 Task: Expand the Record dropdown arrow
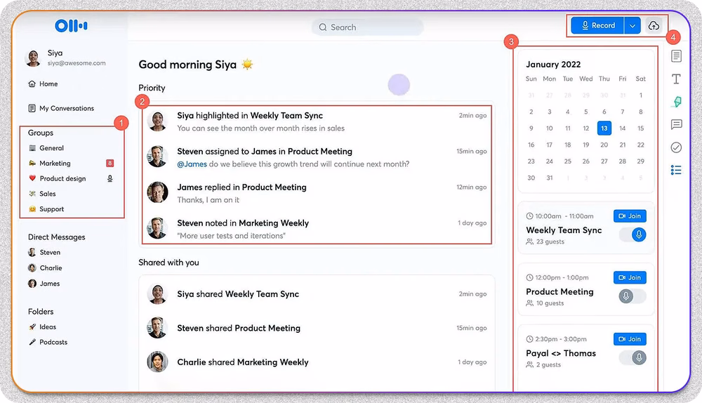coord(633,25)
